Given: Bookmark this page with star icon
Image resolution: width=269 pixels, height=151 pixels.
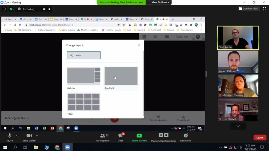Looking at the screenshot, I should tap(124, 25).
